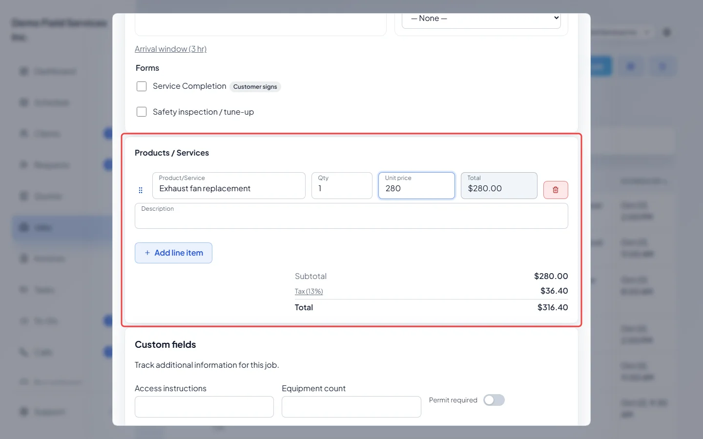
Task: Click the Products / Services heading
Action: pos(172,153)
